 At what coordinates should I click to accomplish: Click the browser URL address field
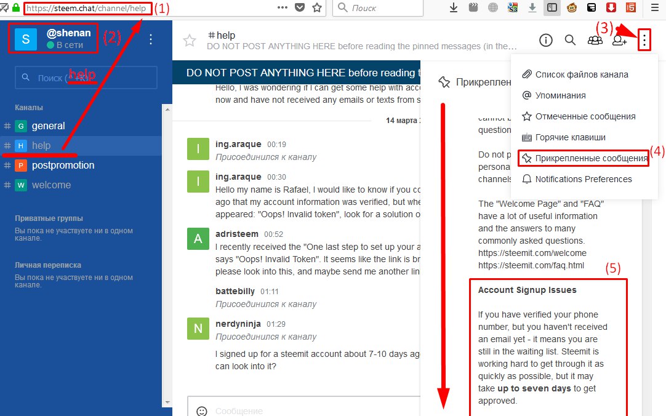coord(87,8)
